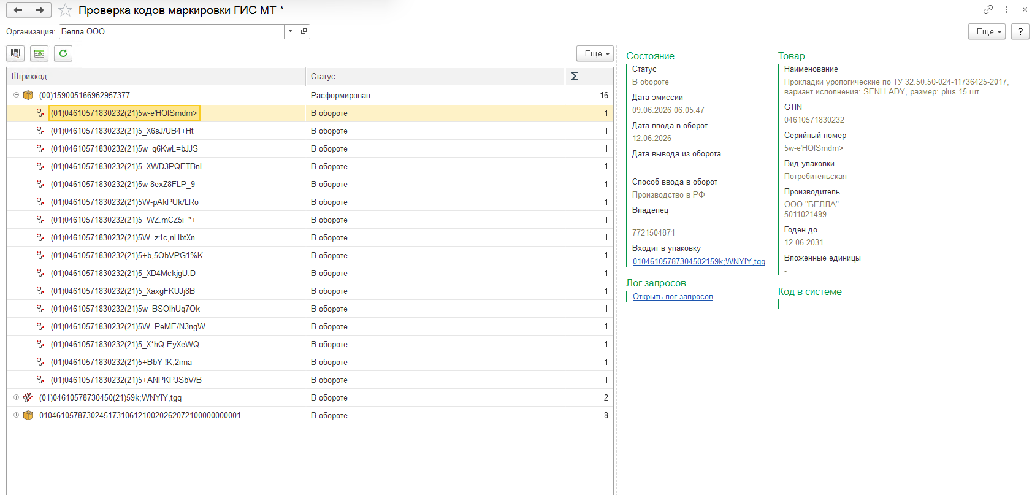Expand the 0104610578730245173106… package node
Image resolution: width=1032 pixels, height=495 pixels.
(x=16, y=415)
